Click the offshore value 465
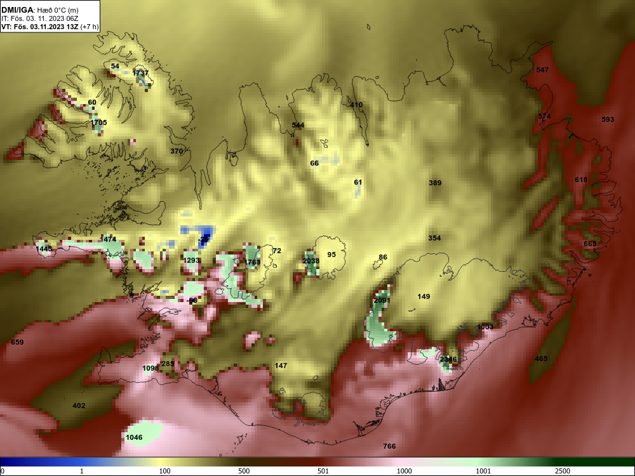The image size is (635, 476). [x=541, y=359]
